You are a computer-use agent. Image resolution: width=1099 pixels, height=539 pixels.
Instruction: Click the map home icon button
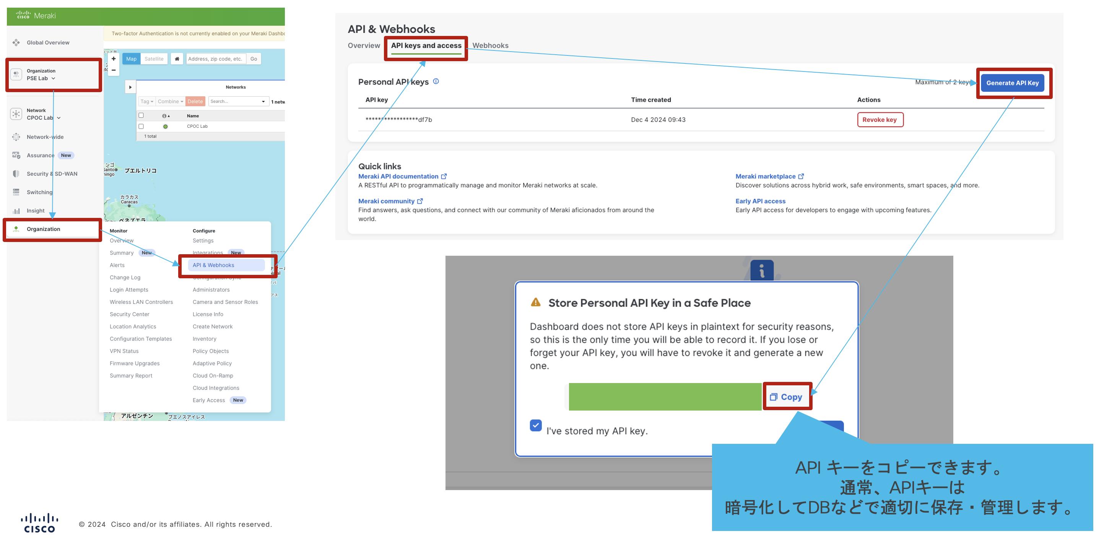click(x=177, y=59)
